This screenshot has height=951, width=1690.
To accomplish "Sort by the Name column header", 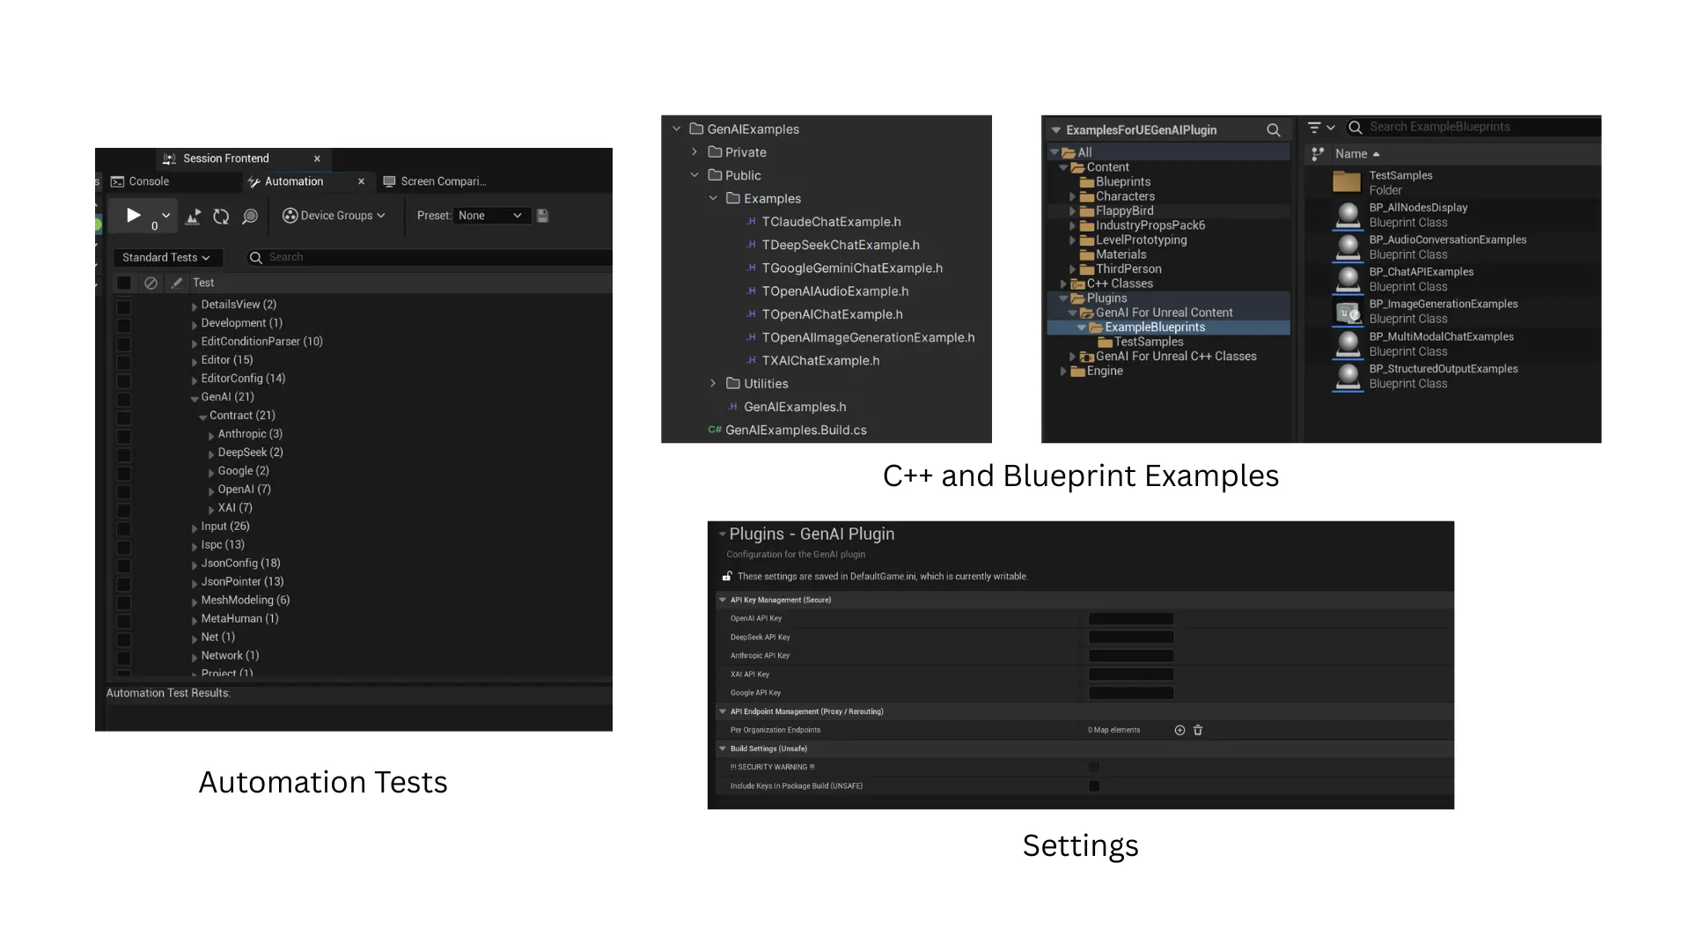I will (x=1357, y=154).
